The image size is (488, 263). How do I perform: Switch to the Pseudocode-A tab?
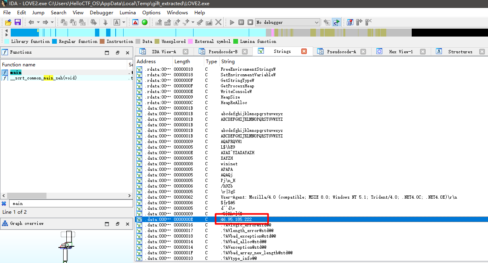tap(341, 52)
